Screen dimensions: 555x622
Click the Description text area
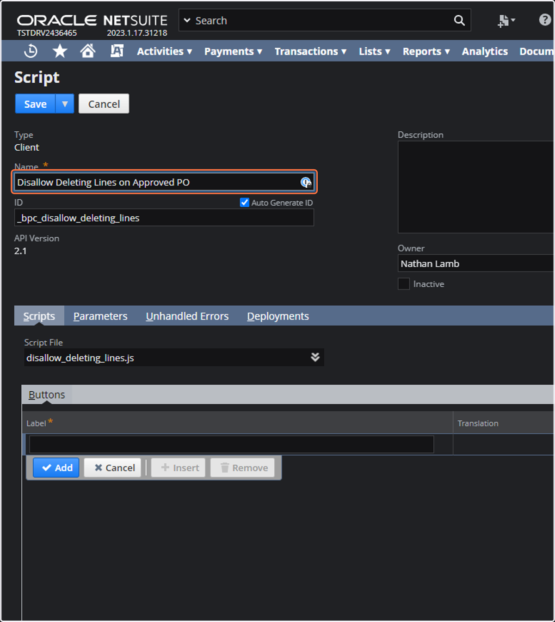tap(476, 187)
